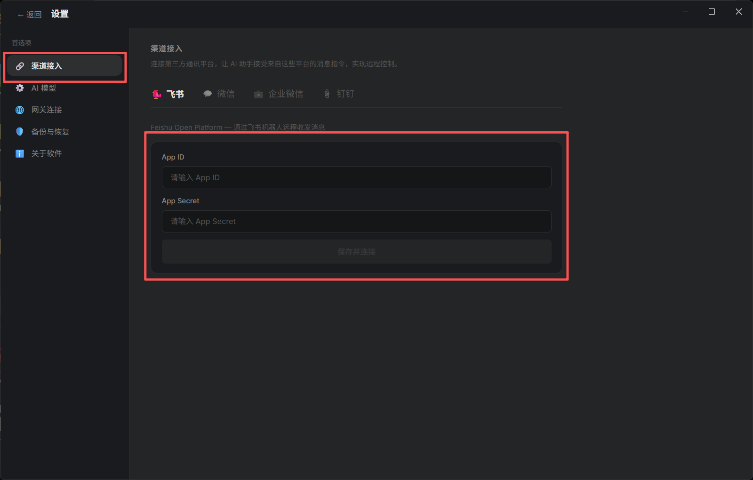753x480 pixels.
Task: Open the AI 模型 settings section
Action: pos(64,88)
